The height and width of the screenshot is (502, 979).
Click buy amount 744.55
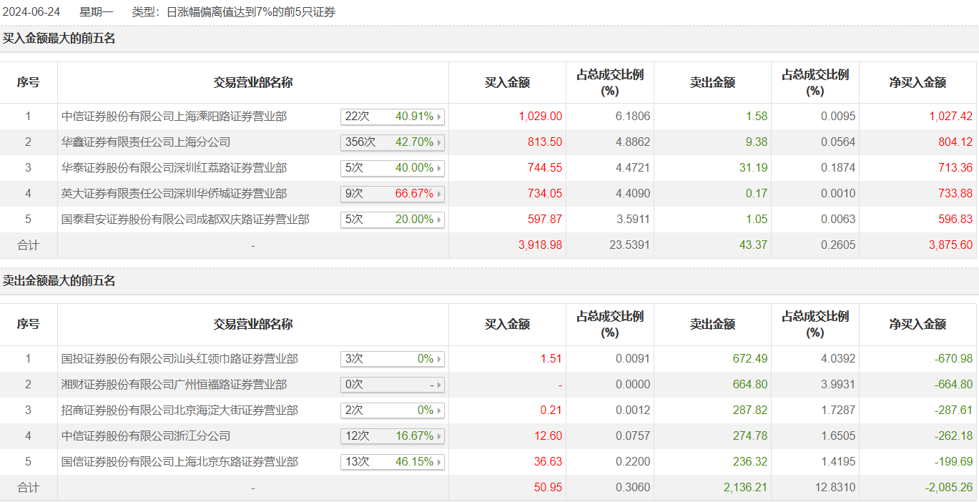tap(545, 168)
